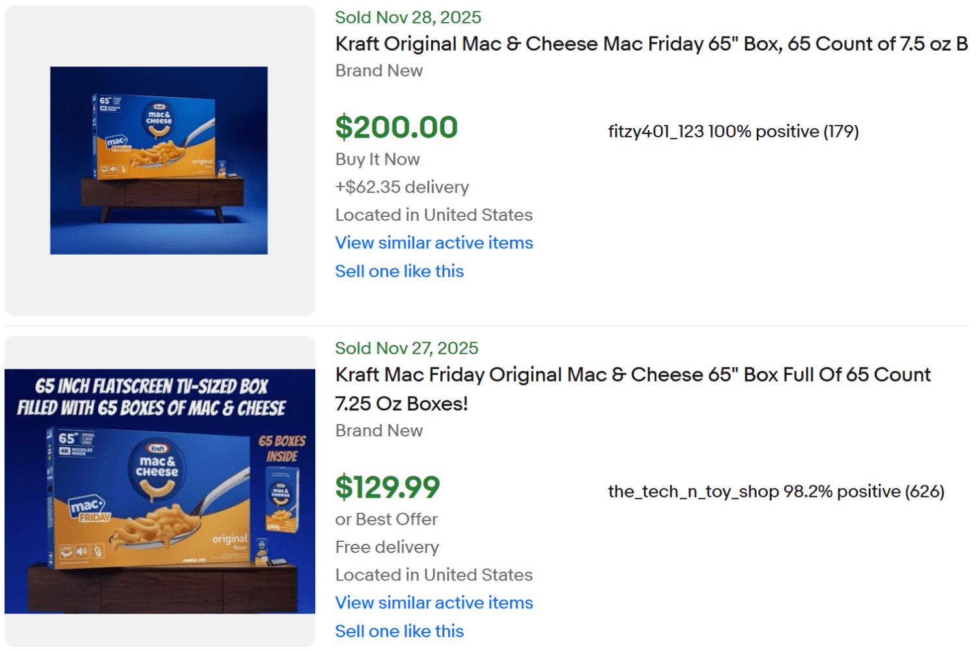Viewport: 977px width, 652px height.
Task: Click View similar active items on second listing
Action: [x=433, y=602]
